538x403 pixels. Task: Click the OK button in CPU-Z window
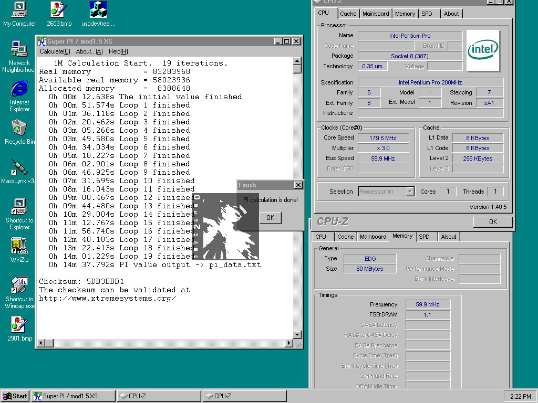pos(493,222)
